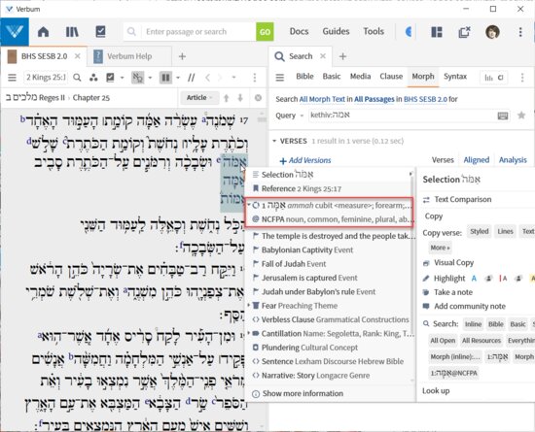Open the checklist dashboard icon in top bar

[x=100, y=31]
